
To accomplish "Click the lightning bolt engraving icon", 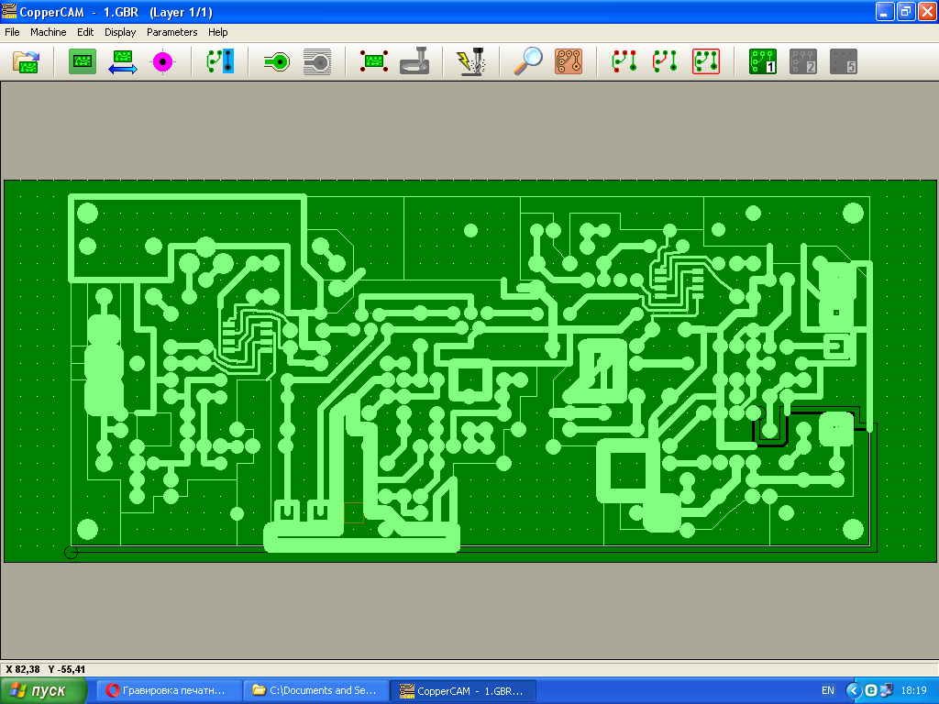I will point(471,61).
